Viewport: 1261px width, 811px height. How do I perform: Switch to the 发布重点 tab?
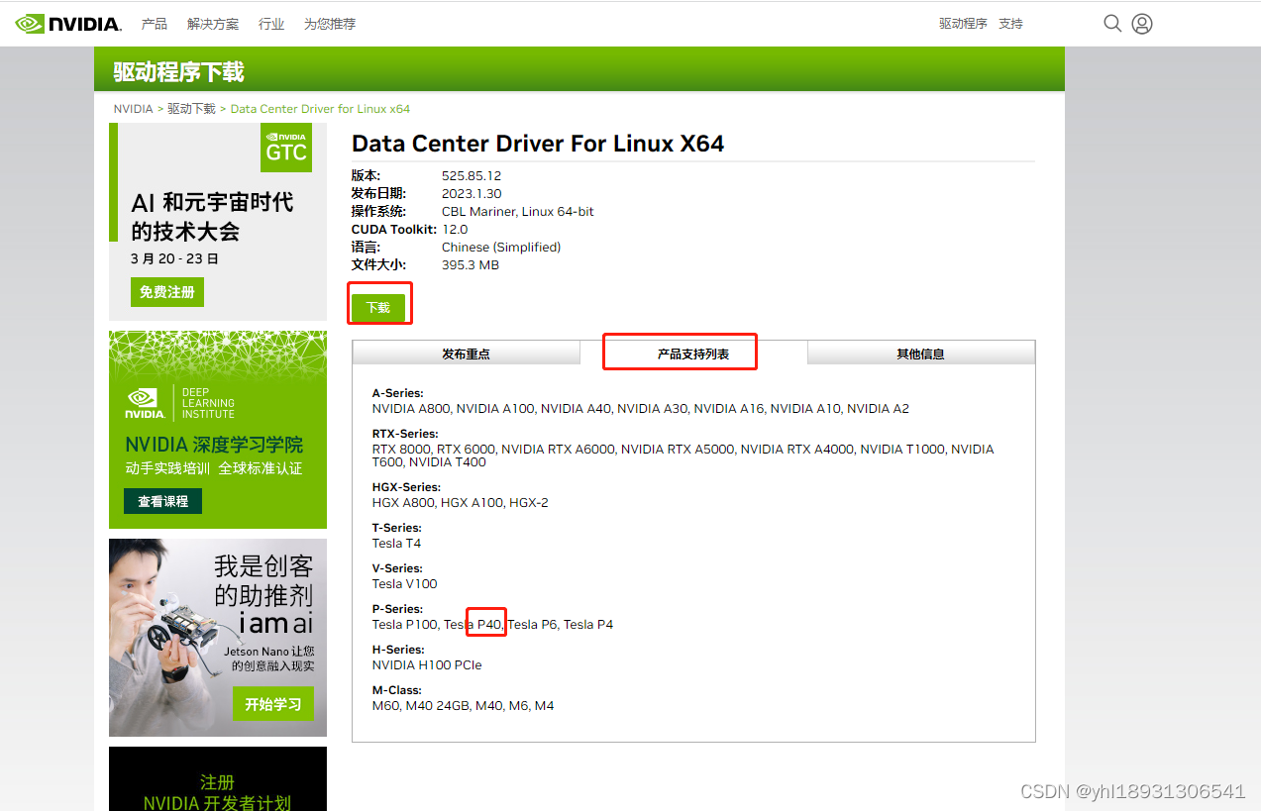466,354
